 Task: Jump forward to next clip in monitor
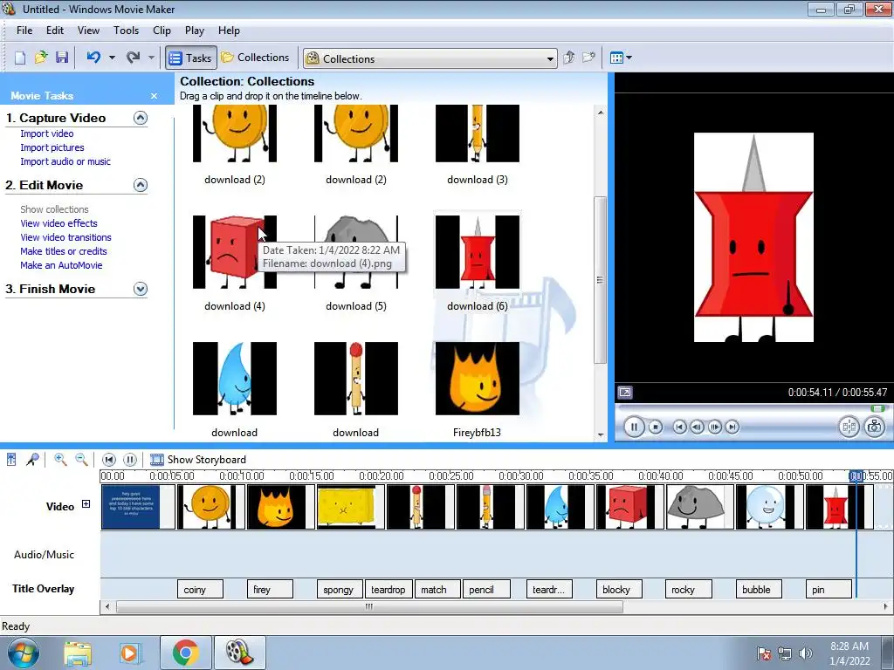point(732,427)
